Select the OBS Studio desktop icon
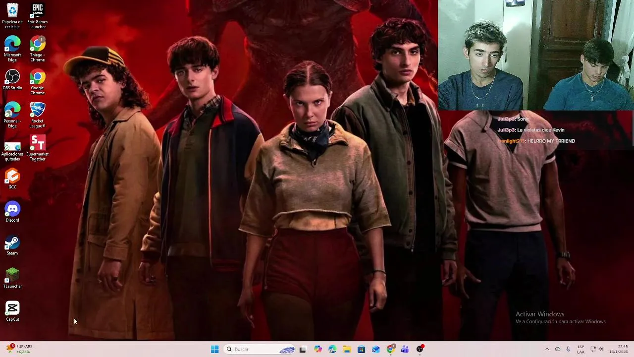The width and height of the screenshot is (634, 357). (x=12, y=80)
